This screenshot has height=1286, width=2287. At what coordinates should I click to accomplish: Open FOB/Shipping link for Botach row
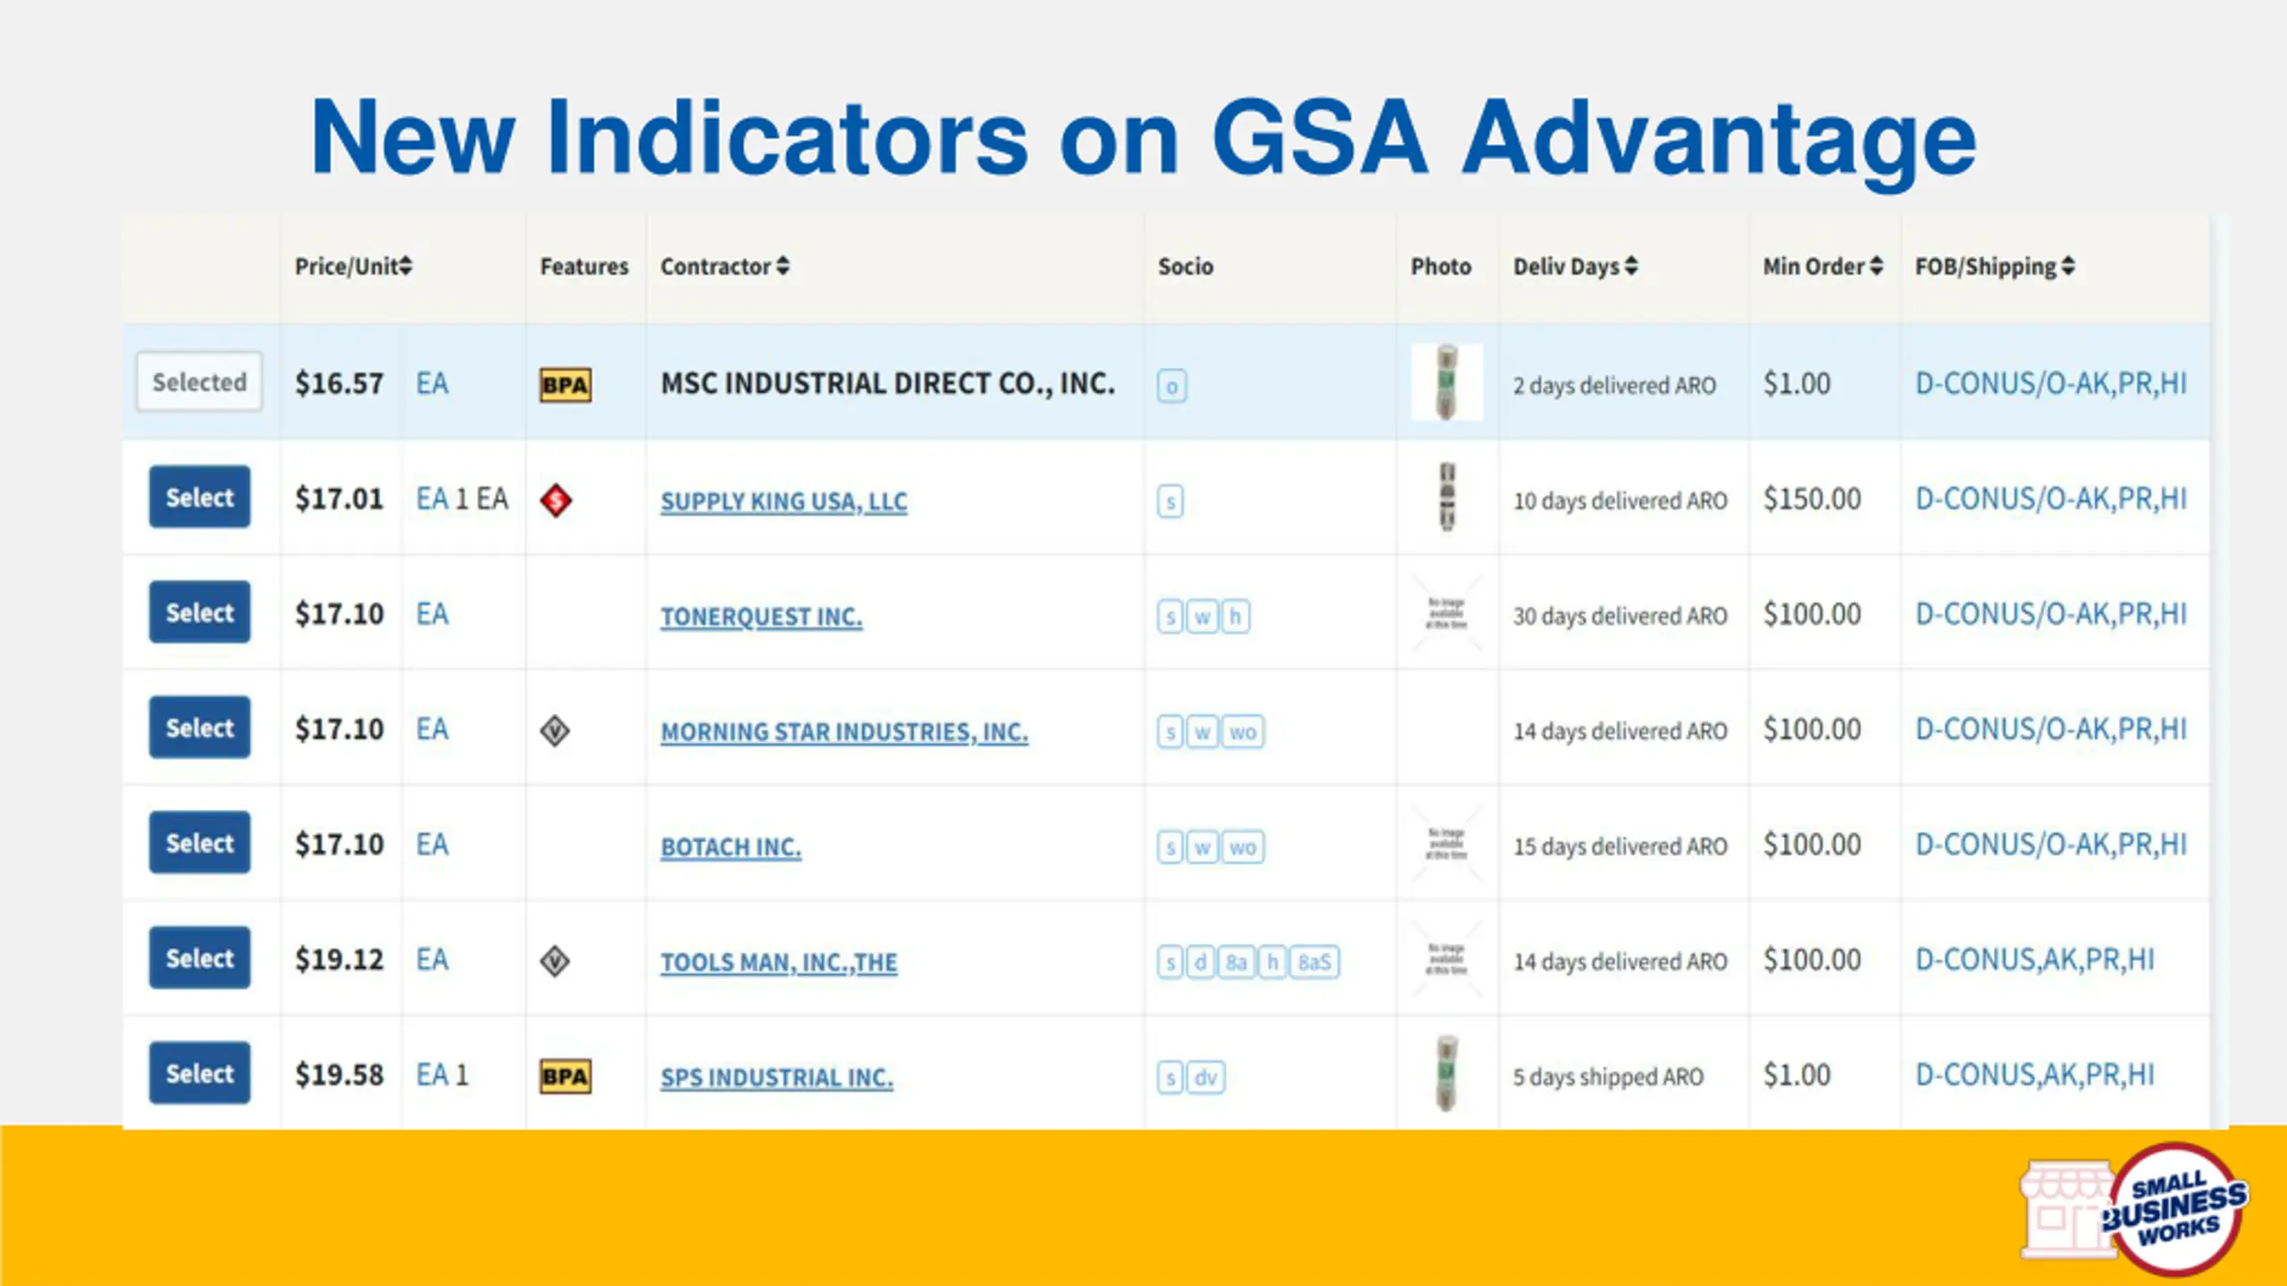click(x=2051, y=845)
